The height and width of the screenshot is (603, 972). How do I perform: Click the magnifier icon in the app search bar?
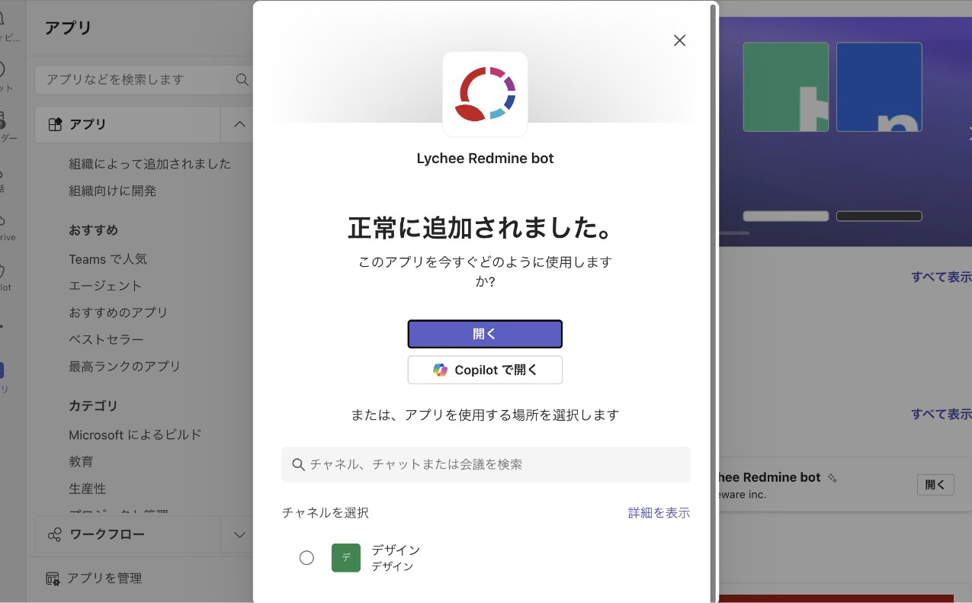242,79
